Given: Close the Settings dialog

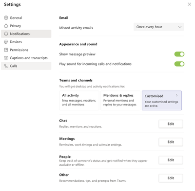Looking at the screenshot, I should pos(189,4).
